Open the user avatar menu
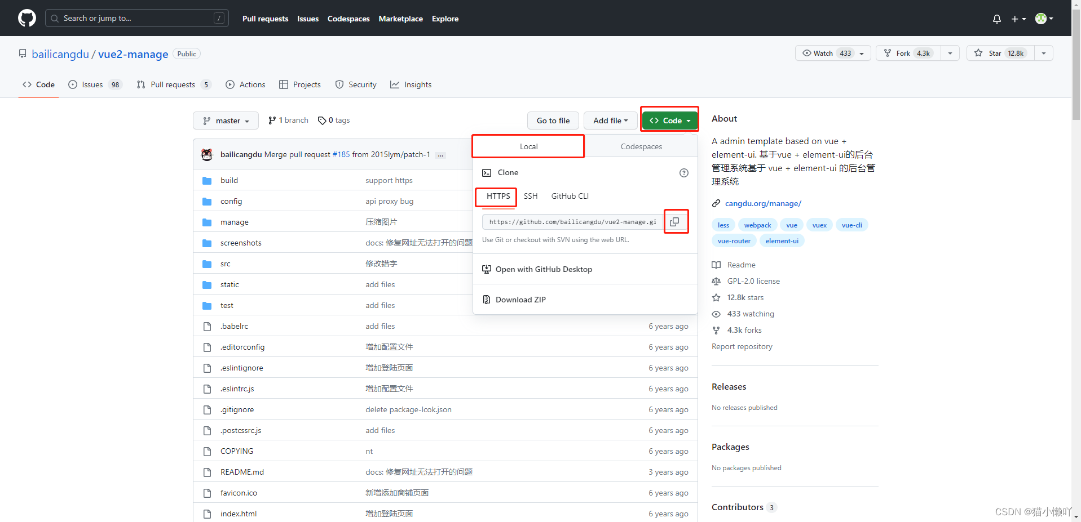The image size is (1081, 522). (x=1044, y=19)
